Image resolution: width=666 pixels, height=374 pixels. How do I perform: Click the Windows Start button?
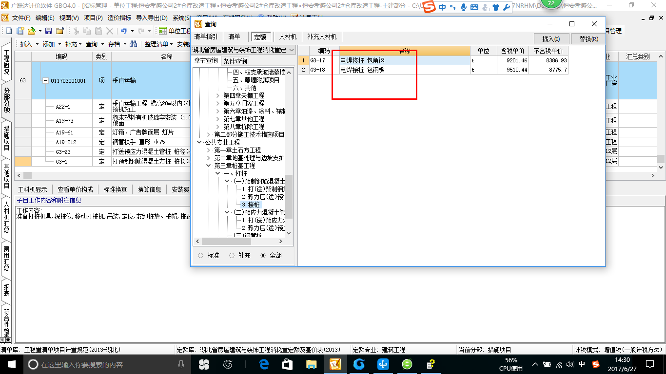click(x=11, y=364)
